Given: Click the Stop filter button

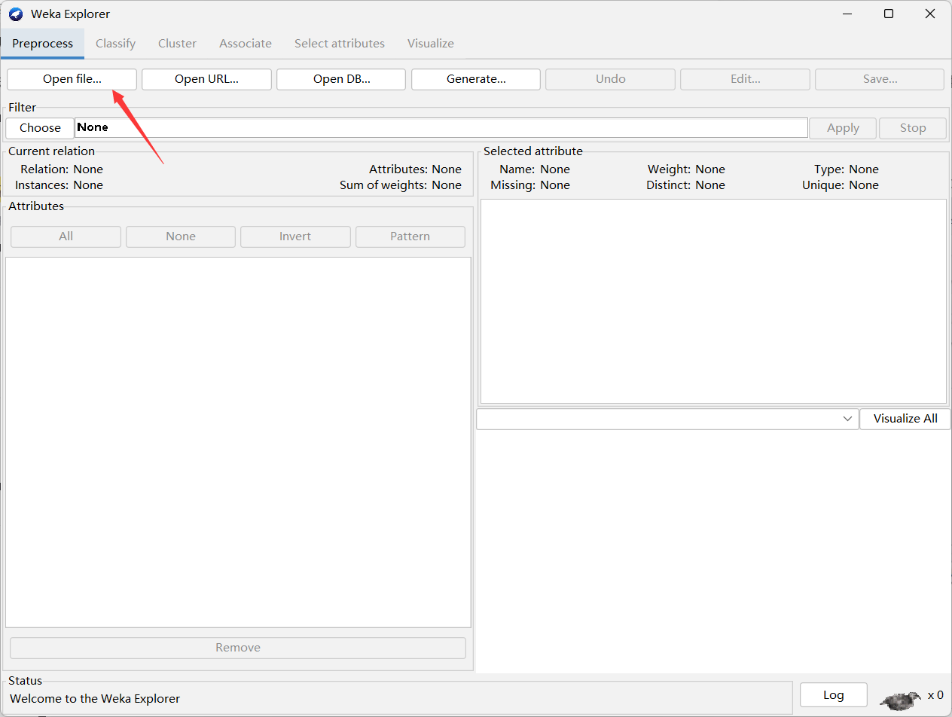Looking at the screenshot, I should (913, 128).
